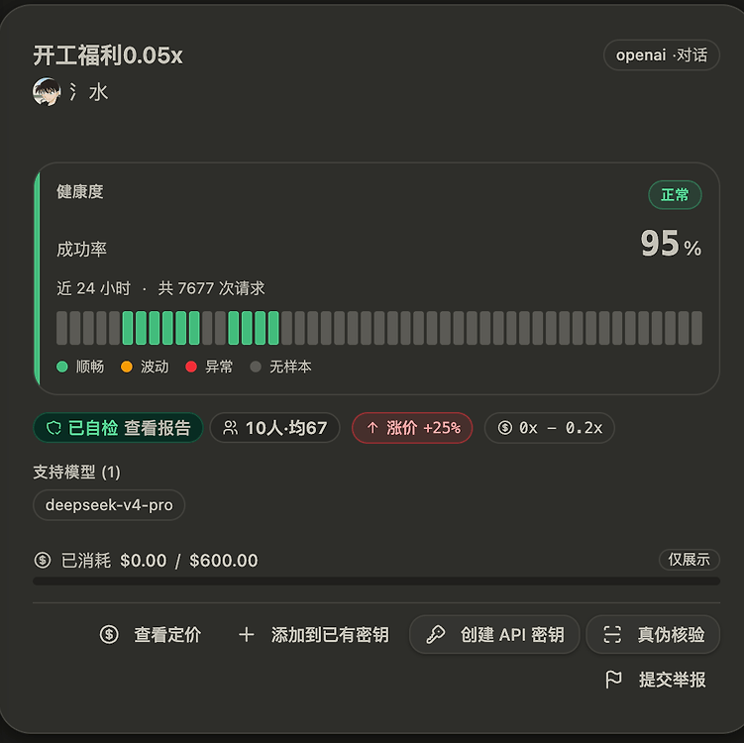
Task: Click 创建 API 密钥 button
Action: pyautogui.click(x=494, y=634)
